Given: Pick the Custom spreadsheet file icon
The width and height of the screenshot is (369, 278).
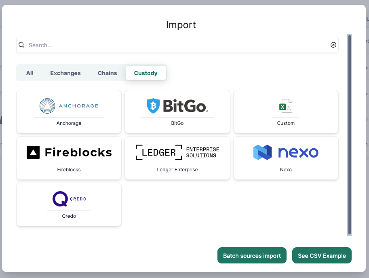Looking at the screenshot, I should [x=286, y=106].
